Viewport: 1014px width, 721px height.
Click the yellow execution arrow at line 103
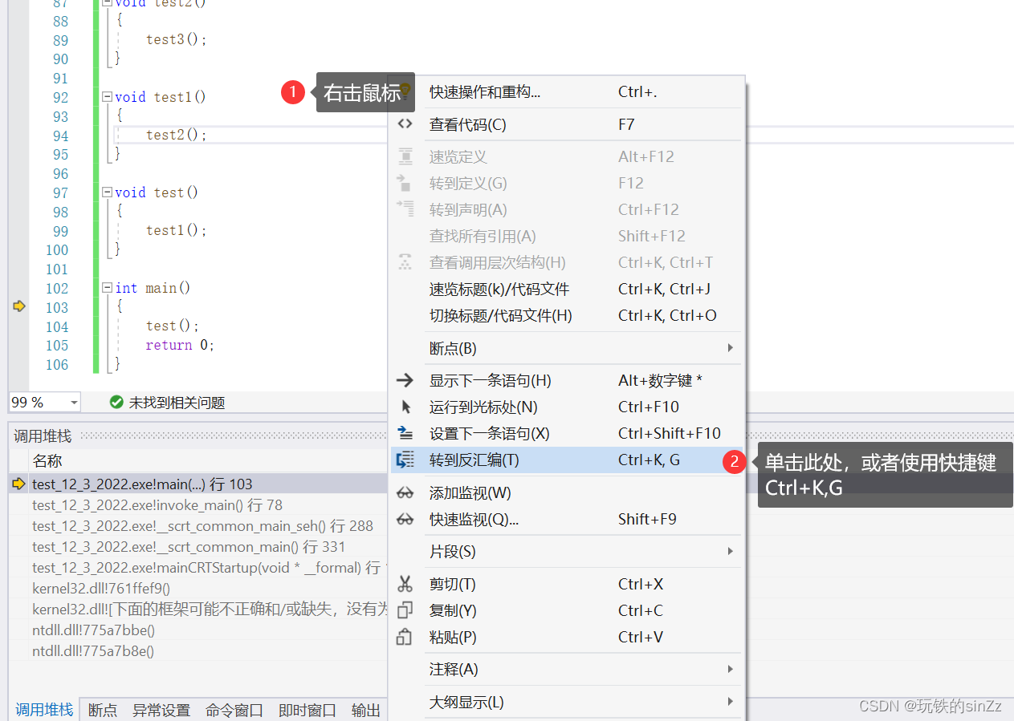tap(19, 306)
